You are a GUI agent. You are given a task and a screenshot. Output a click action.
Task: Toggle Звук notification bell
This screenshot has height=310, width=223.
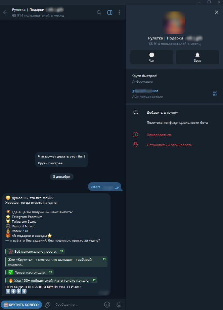[197, 57]
